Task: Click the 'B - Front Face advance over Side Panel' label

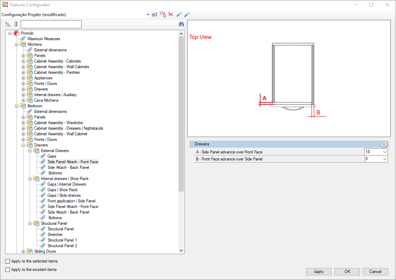Action: coord(229,159)
